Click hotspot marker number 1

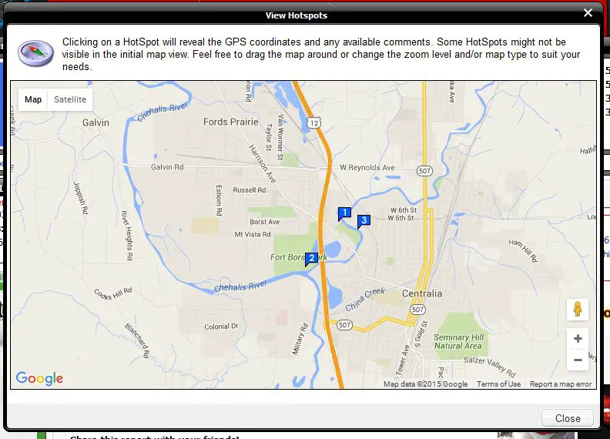[x=345, y=213]
